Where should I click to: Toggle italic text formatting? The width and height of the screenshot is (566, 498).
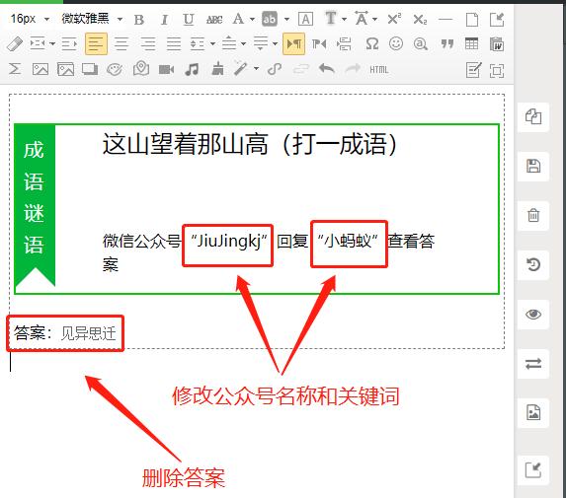(164, 20)
